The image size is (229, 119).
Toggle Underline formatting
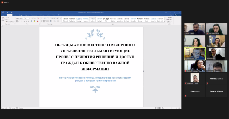click(21, 21)
